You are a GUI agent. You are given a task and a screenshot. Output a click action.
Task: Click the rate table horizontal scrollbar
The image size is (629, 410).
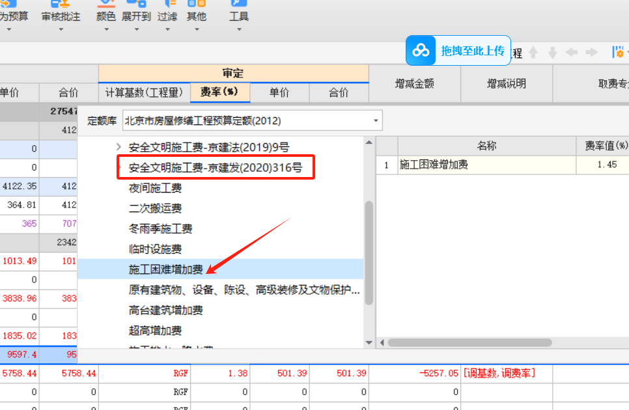point(469,343)
